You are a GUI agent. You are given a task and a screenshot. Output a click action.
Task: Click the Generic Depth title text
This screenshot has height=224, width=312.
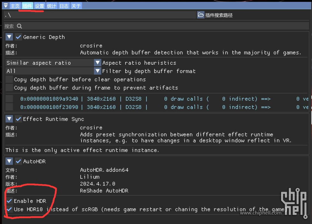pos(44,37)
